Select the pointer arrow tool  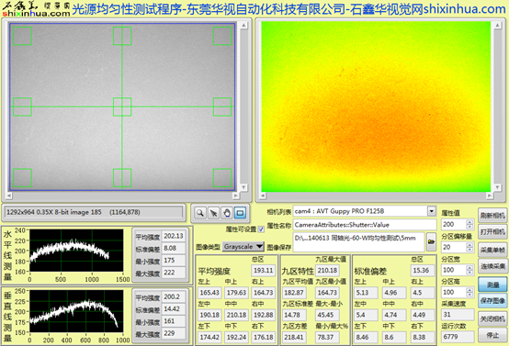tap(213, 213)
